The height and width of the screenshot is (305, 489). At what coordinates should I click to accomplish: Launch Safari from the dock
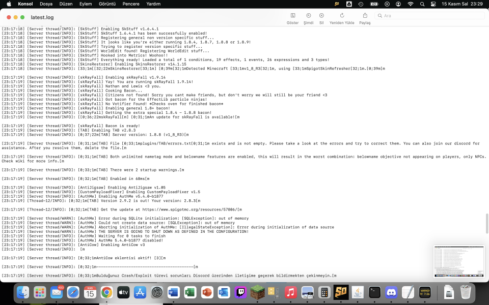pos(73,292)
